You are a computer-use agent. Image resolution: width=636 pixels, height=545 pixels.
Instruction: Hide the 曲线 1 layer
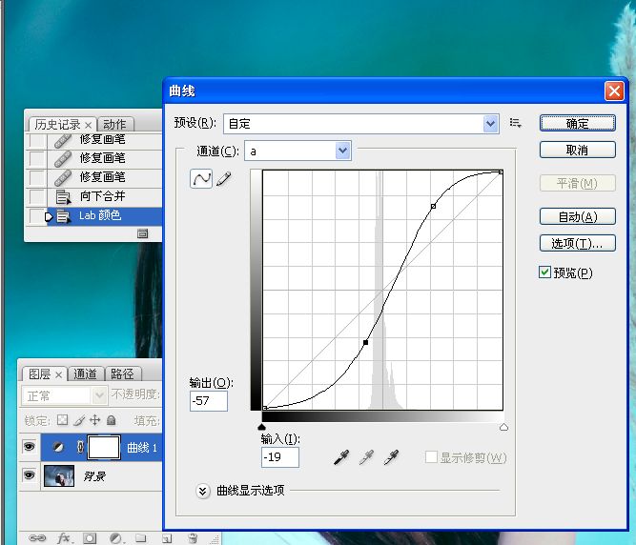[x=29, y=447]
